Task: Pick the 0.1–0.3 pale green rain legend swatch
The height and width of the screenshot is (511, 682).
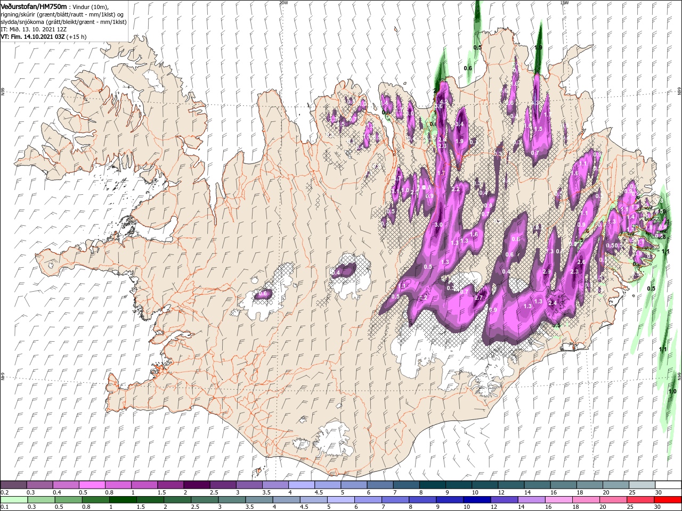Action: (13, 500)
